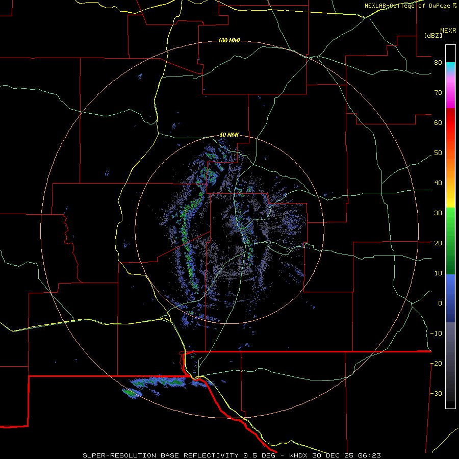
Task: Click the 60 dBZ scale value
Action: click(438, 122)
